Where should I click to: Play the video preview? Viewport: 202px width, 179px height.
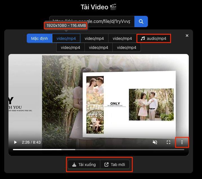(15, 142)
